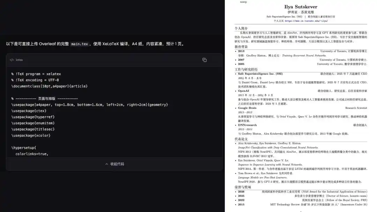Click the section heading "工作与研究经历"
377x212 pixels.
click(x=246, y=69)
